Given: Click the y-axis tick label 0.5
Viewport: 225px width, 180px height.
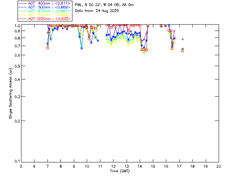Looking at the screenshot, I should point(17,66).
